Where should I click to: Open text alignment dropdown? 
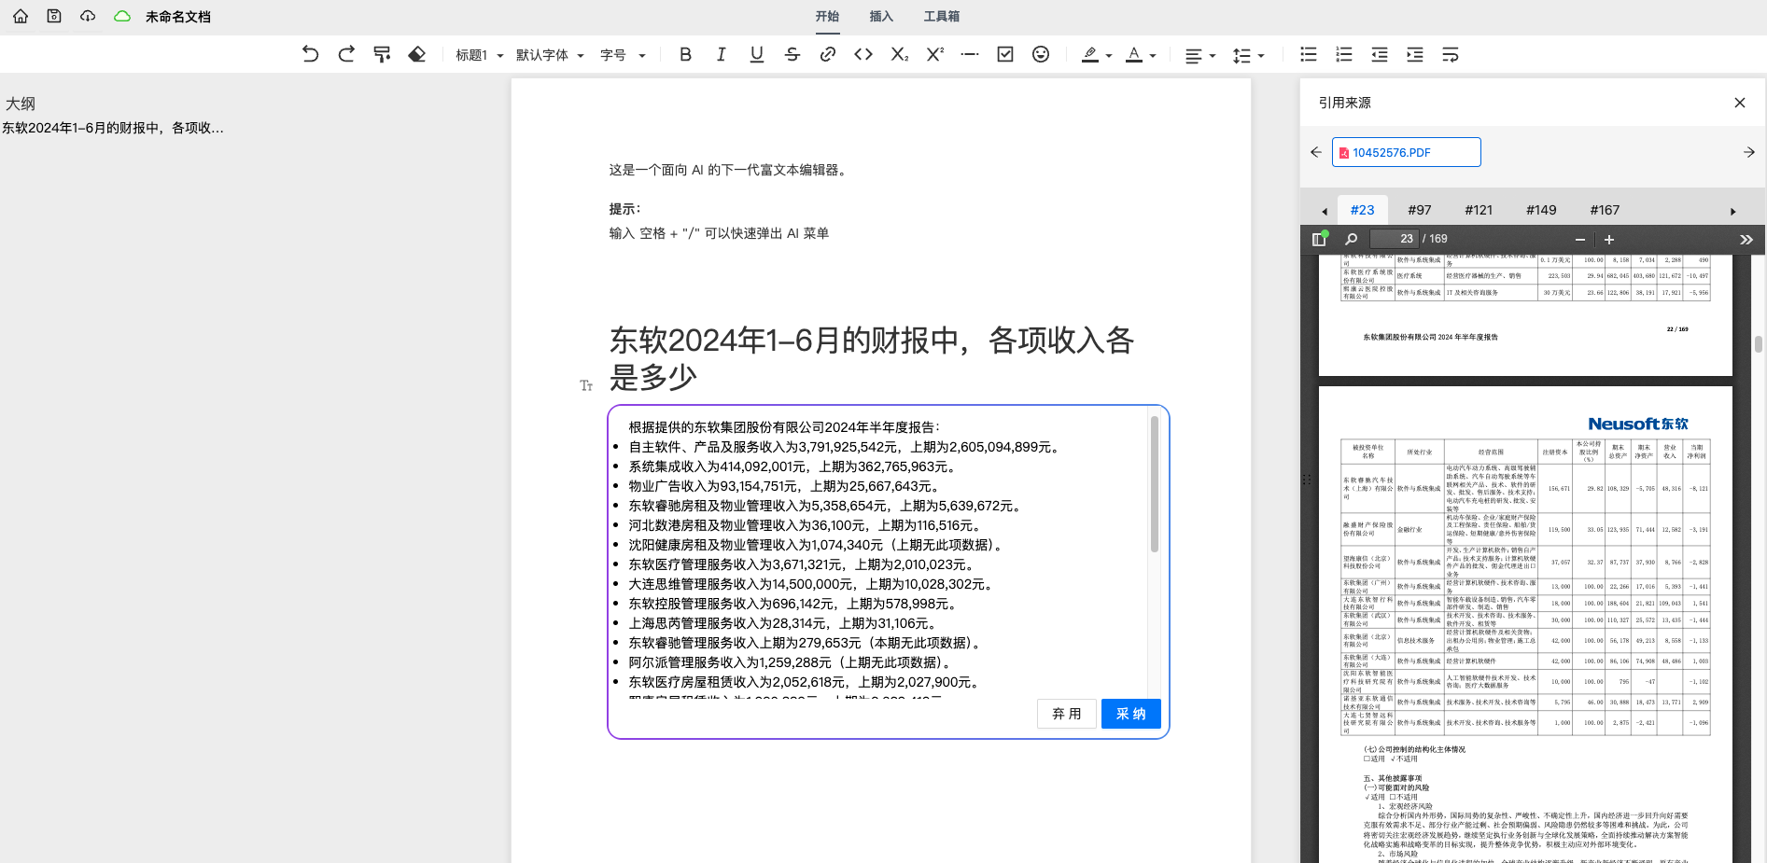pyautogui.click(x=1199, y=56)
